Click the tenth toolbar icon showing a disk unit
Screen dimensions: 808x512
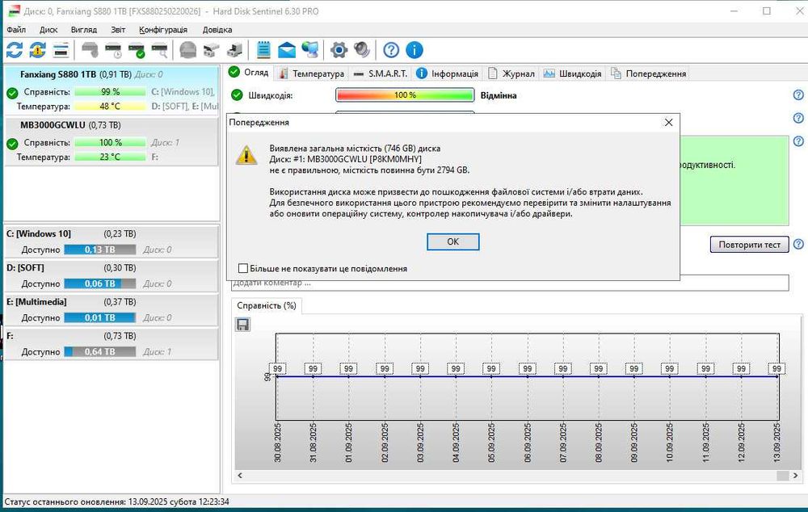234,50
